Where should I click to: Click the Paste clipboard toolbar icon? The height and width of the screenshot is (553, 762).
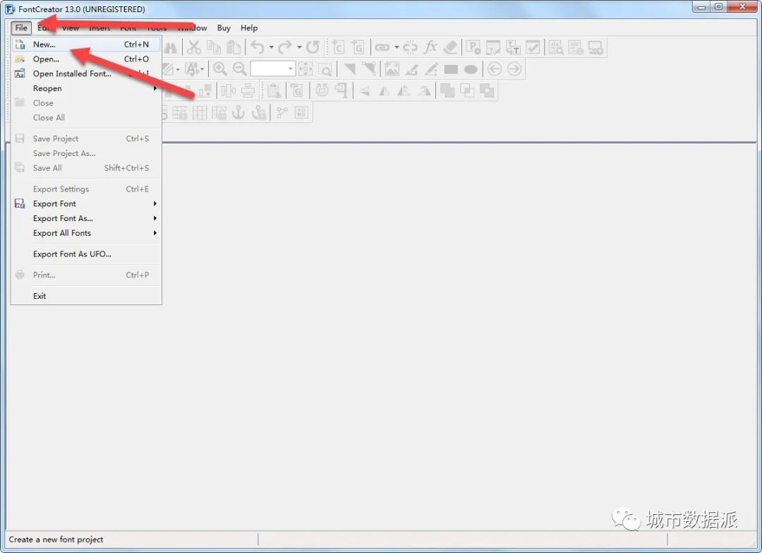tap(234, 47)
